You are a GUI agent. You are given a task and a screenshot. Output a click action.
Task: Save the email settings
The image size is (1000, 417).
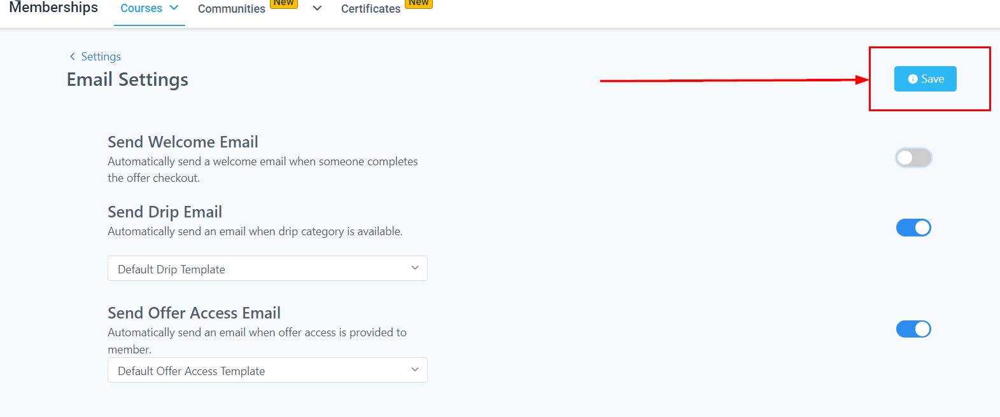click(x=926, y=79)
